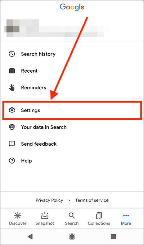The width and height of the screenshot is (144, 245).
Task: Tap the blurred account profile header
Action: tap(58, 28)
